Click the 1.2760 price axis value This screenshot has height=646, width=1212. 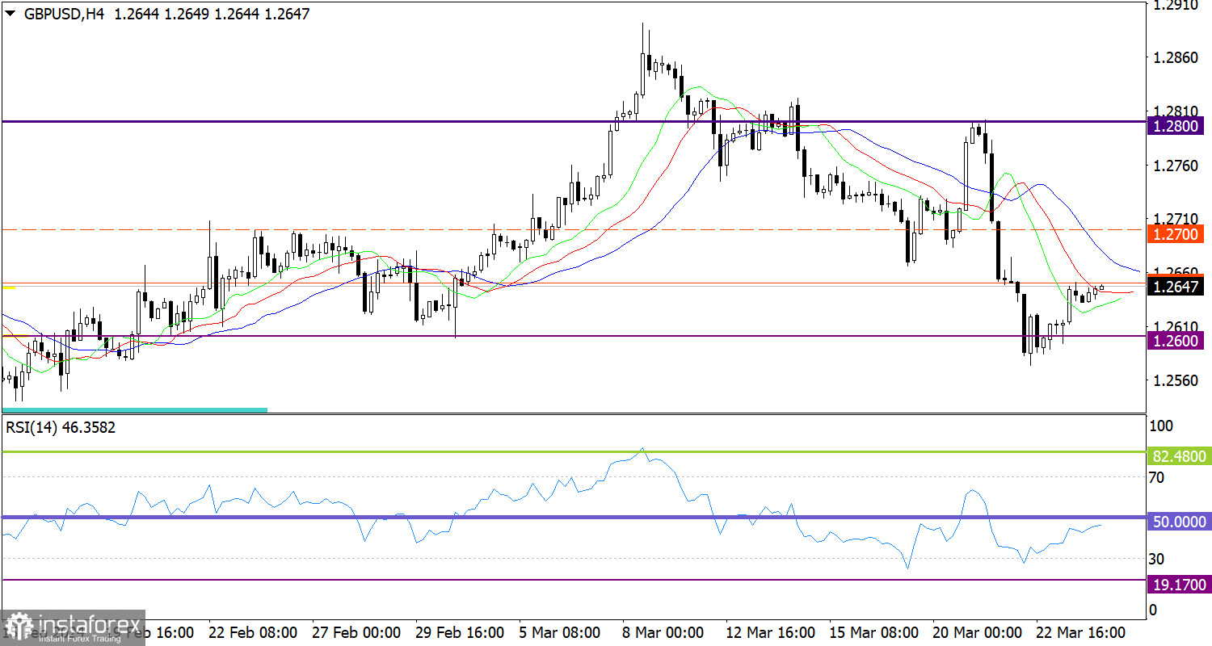(1176, 166)
